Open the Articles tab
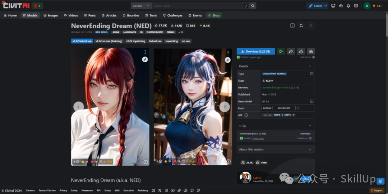This screenshot has height=194, width=388. click(109, 15)
